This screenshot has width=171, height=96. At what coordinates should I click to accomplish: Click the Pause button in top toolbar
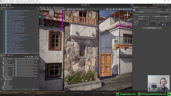[85, 5]
